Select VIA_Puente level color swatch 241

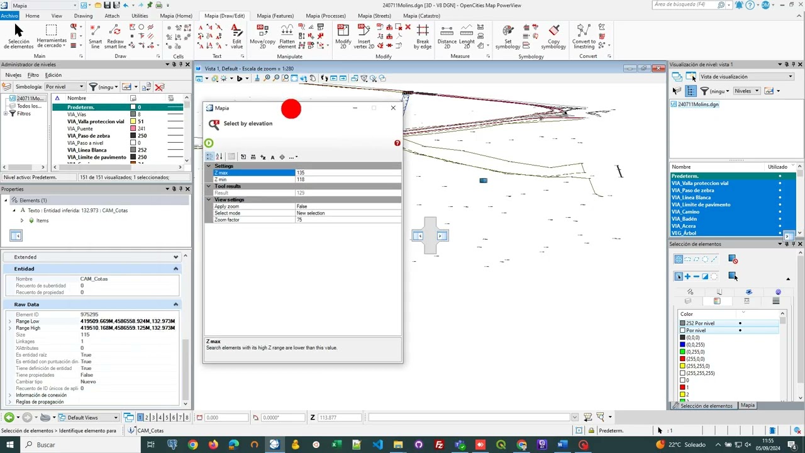coord(133,128)
